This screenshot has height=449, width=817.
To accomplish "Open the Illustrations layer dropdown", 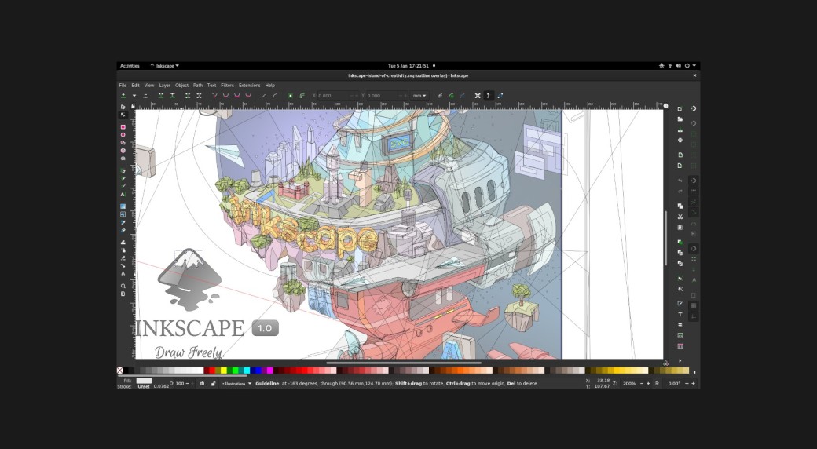I will point(236,384).
